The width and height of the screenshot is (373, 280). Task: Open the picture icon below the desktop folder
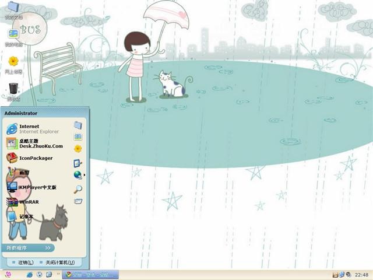tap(13, 34)
